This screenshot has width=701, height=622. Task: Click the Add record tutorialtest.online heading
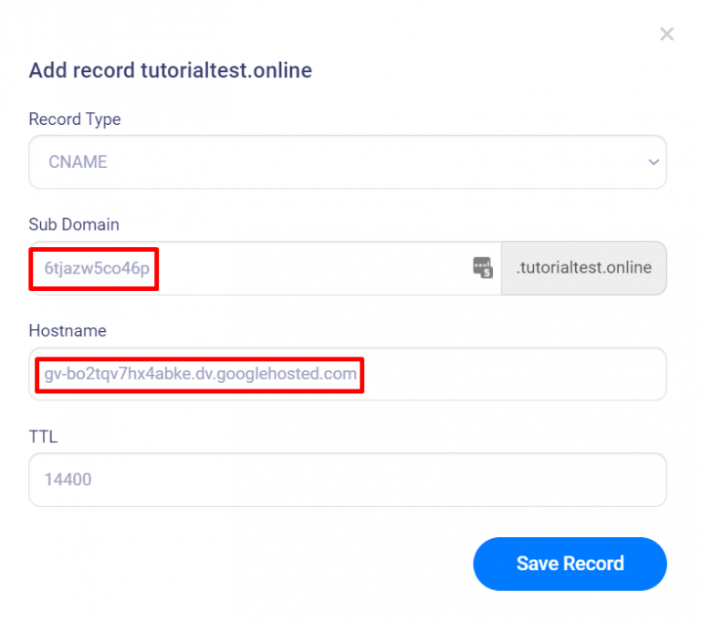(171, 70)
